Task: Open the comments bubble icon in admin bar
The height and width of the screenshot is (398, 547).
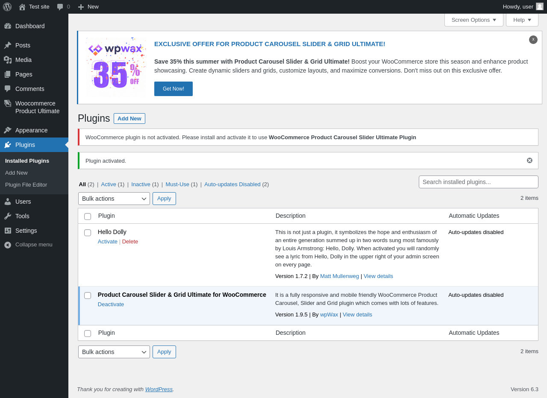Action: coord(60,7)
